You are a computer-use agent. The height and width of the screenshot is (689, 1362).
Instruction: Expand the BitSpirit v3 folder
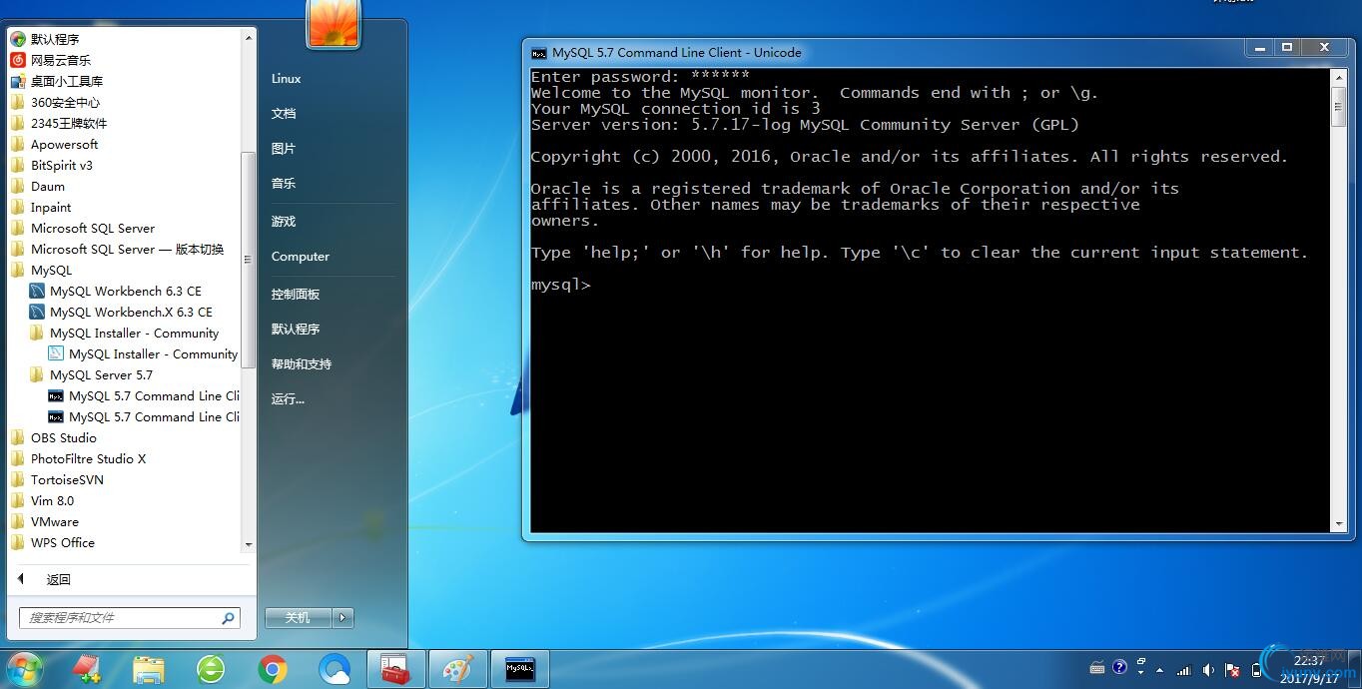point(61,165)
